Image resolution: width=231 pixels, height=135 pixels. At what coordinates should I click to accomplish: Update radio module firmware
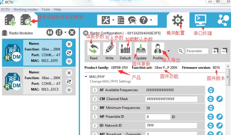coord(141,51)
